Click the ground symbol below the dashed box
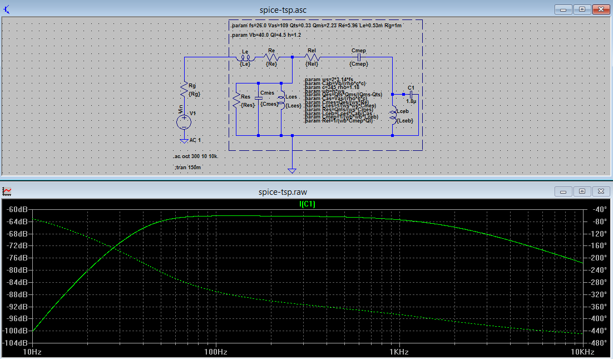Screen dimensions: 613x359 292,169
